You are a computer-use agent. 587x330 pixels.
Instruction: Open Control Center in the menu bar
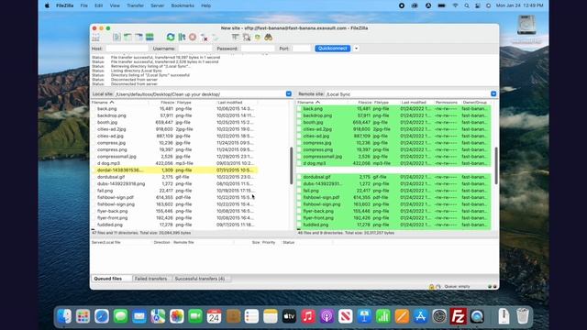coord(478,5)
